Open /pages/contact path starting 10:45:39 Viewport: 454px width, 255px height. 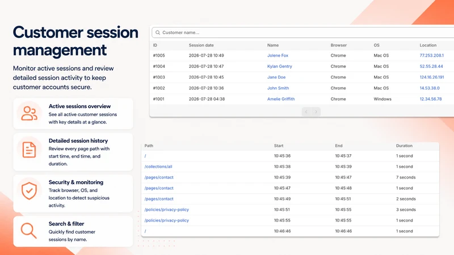click(159, 177)
